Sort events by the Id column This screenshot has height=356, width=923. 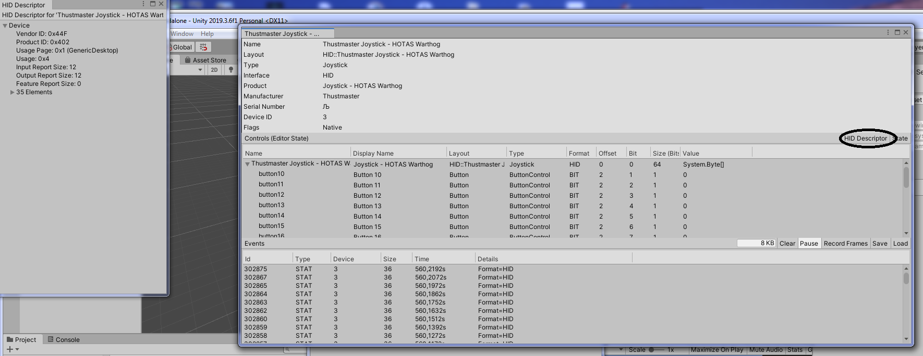tap(268, 259)
